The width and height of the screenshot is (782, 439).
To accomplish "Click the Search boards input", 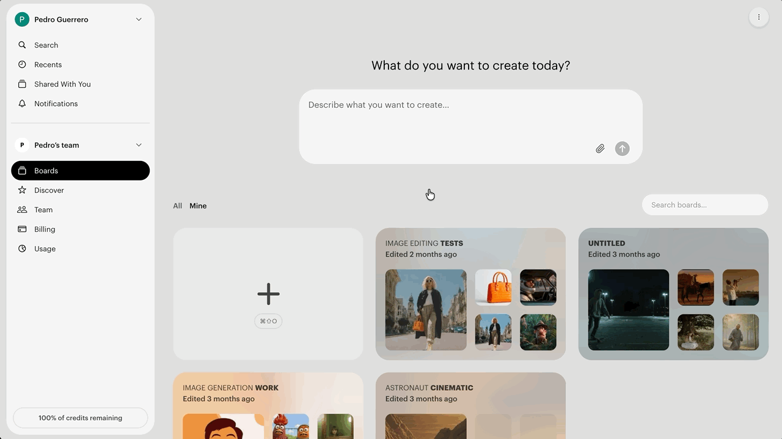I will [x=705, y=205].
